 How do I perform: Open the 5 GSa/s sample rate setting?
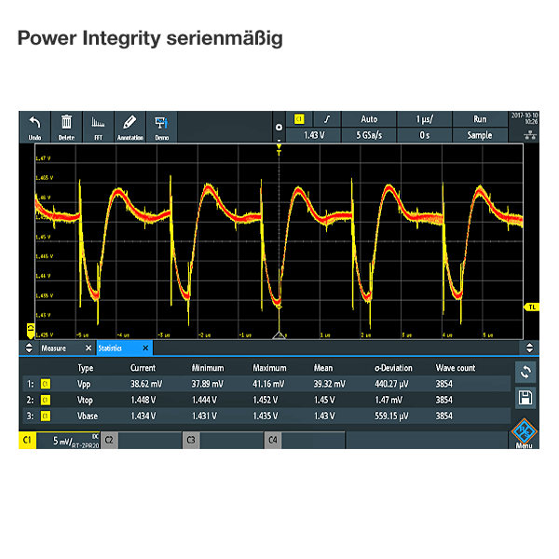[x=369, y=135]
